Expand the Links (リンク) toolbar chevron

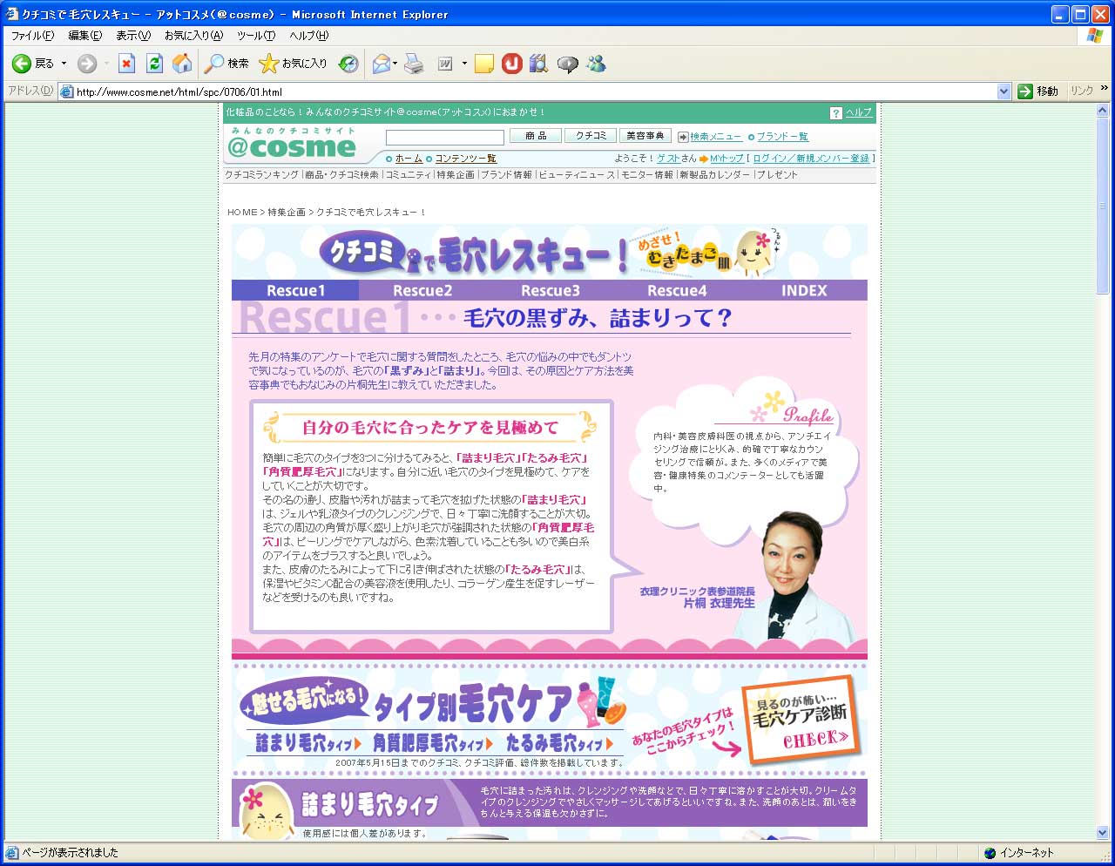pos(1104,89)
